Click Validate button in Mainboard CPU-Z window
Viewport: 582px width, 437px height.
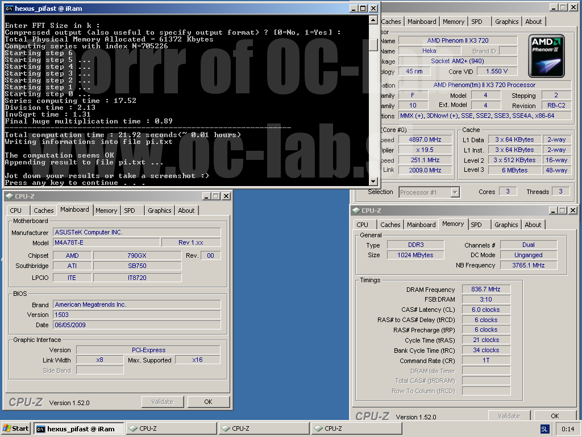162,402
